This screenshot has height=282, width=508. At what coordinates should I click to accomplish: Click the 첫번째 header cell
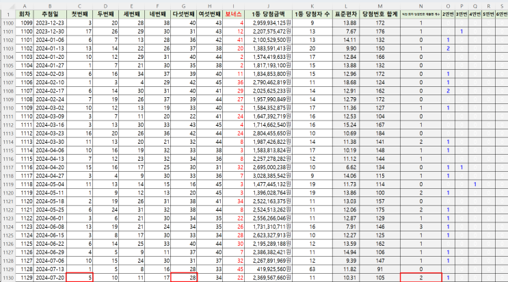[x=80, y=14]
